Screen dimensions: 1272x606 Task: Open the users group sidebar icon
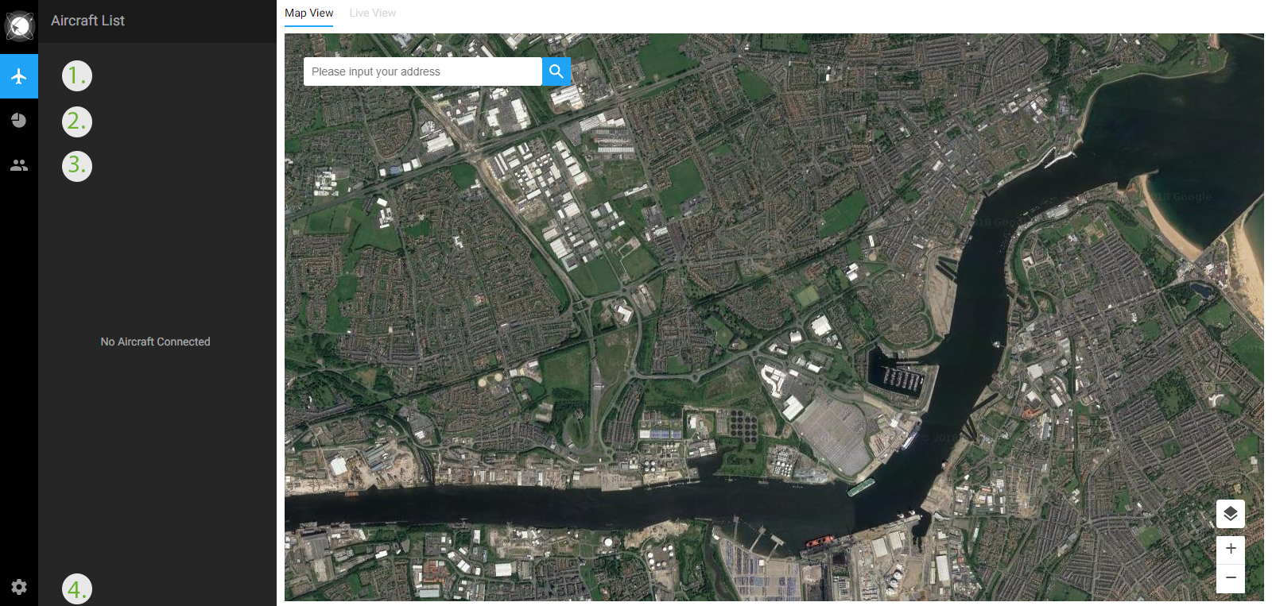19,165
